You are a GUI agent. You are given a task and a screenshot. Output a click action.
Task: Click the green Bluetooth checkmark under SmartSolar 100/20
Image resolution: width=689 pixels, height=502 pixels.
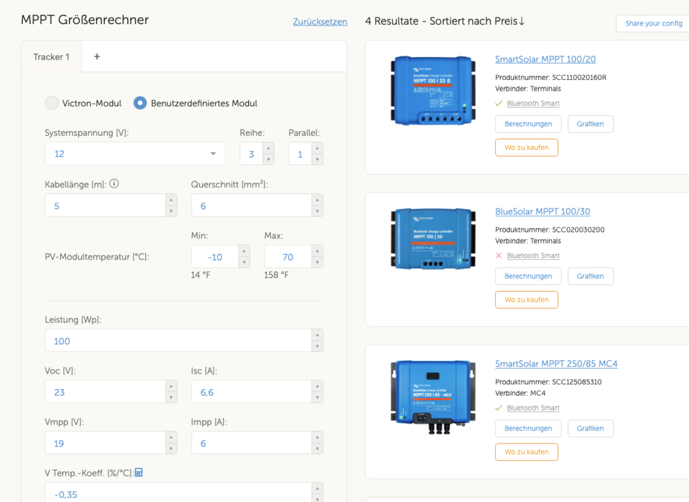point(499,103)
